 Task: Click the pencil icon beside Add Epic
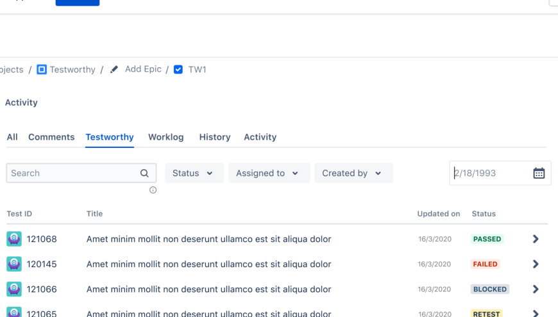pyautogui.click(x=114, y=69)
